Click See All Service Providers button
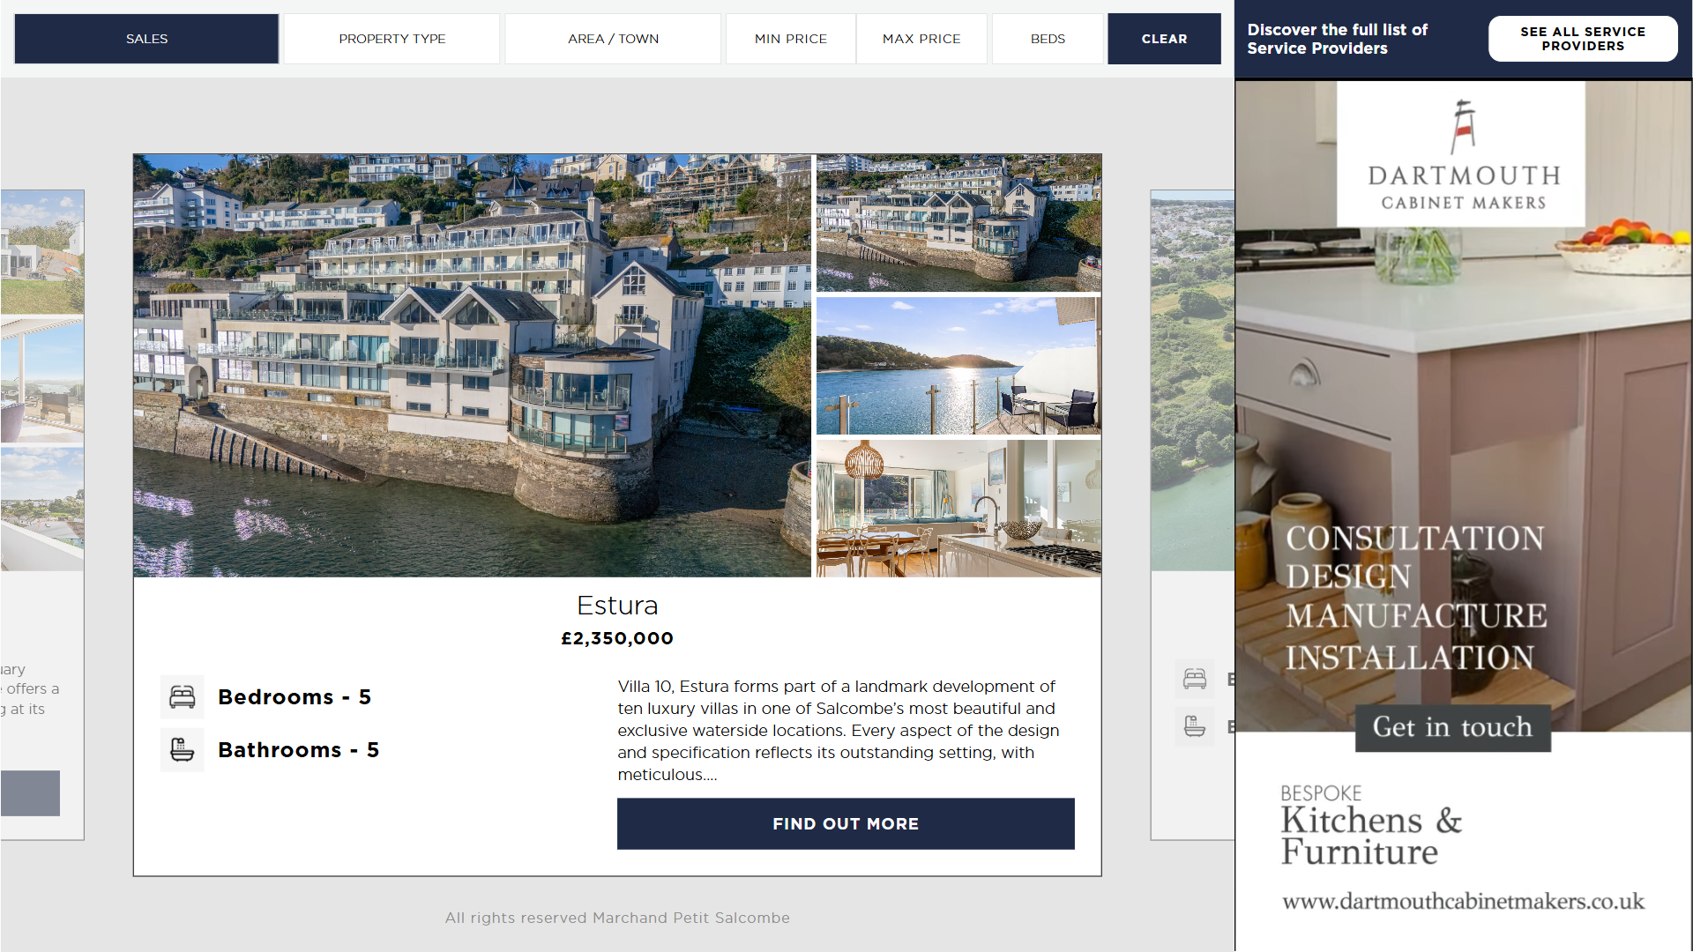The width and height of the screenshot is (1693, 952). [x=1583, y=39]
